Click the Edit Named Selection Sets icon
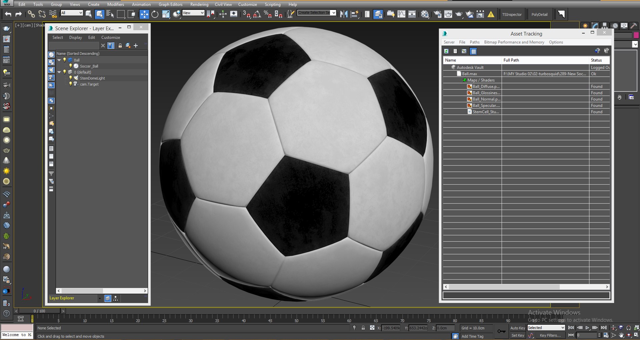The height and width of the screenshot is (340, 640). pyautogui.click(x=291, y=14)
